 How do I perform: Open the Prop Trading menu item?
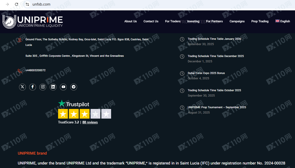(260, 21)
